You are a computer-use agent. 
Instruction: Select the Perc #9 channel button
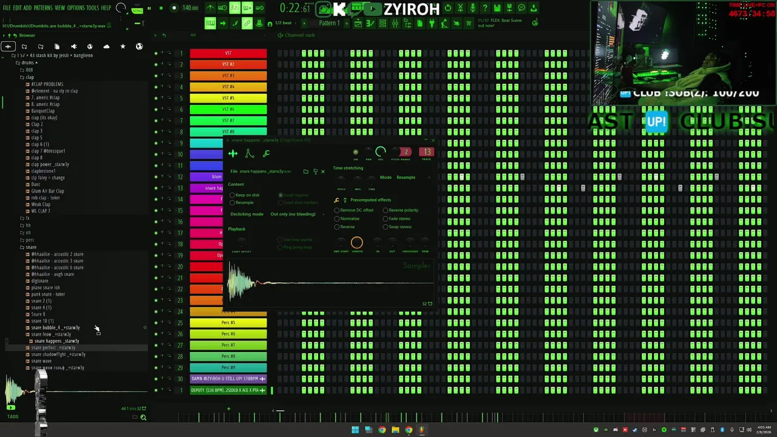pyautogui.click(x=228, y=368)
